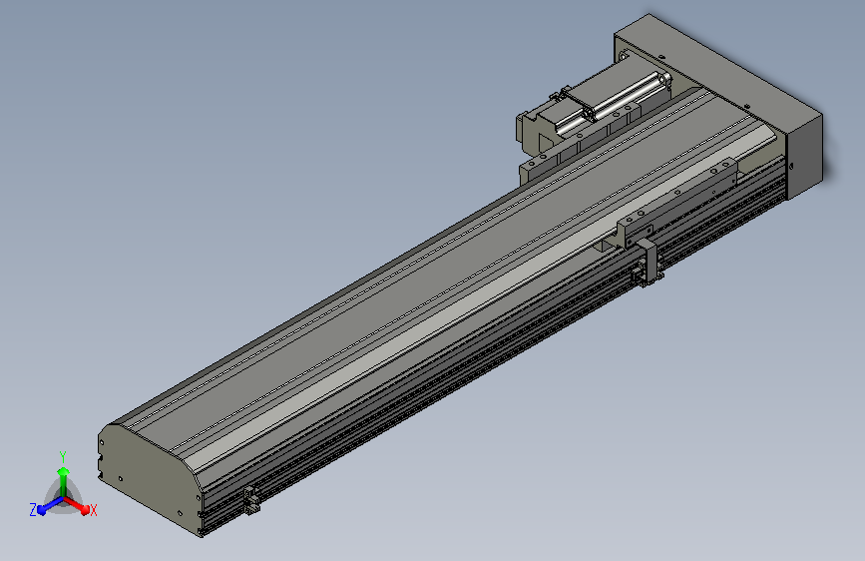Select the small sensor near front end cap
This screenshot has width=865, height=561.
tap(251, 500)
